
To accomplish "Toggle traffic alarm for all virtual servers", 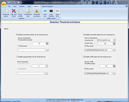I will [84, 57].
